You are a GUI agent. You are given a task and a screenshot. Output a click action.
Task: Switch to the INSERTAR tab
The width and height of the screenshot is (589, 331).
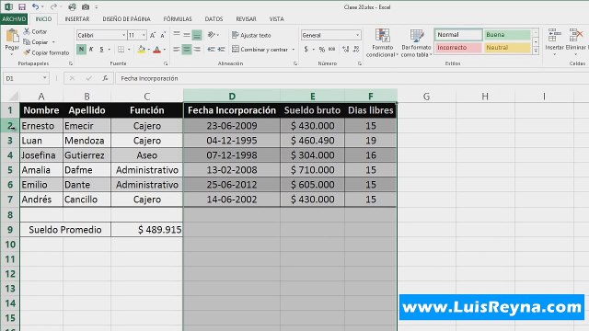pyautogui.click(x=77, y=18)
